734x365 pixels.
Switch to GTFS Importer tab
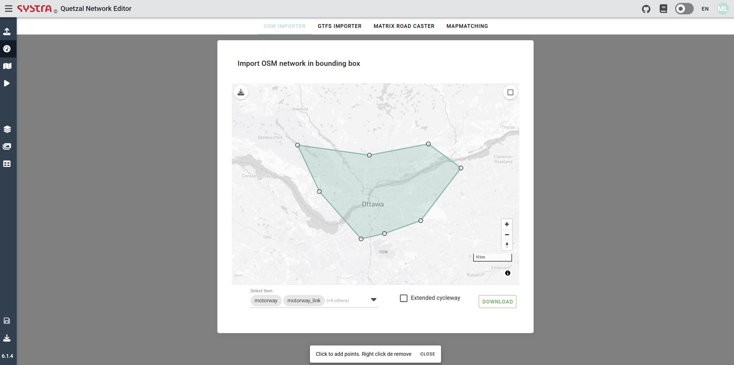click(x=340, y=26)
